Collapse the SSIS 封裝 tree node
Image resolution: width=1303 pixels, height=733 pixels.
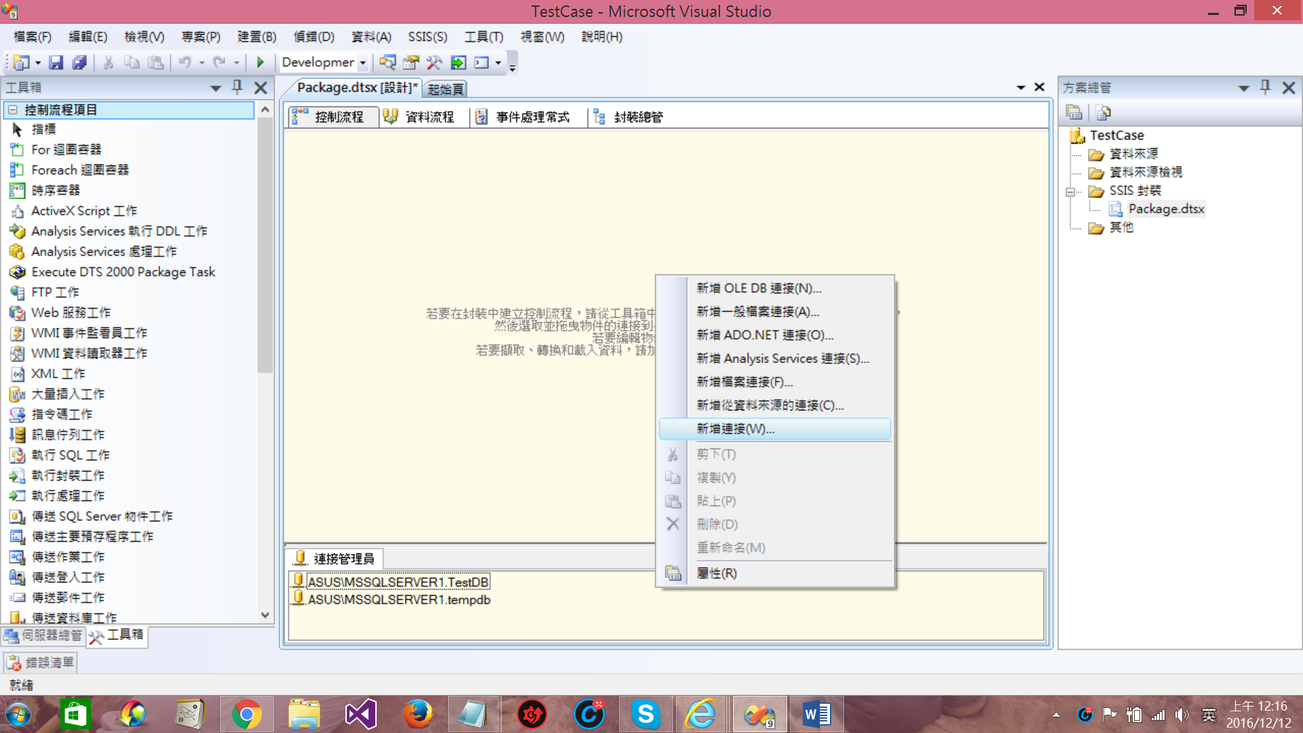coord(1070,191)
